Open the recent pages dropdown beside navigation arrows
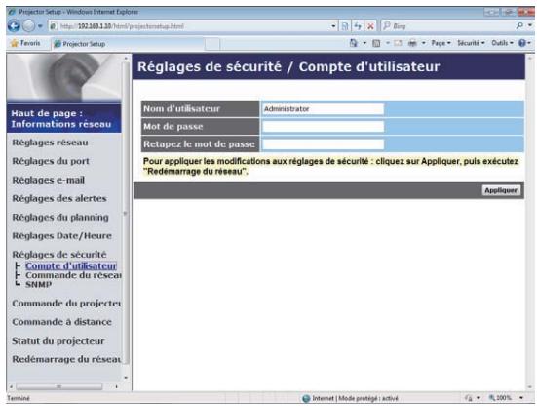Viewport: 537px width, 408px height. (x=40, y=26)
